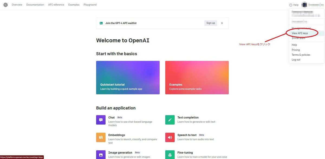Click the purple Image generation icon
The width and height of the screenshot is (325, 159).
pos(101,155)
